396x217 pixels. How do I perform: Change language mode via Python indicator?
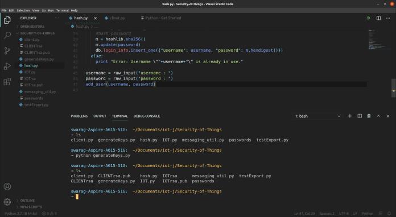click(367, 214)
